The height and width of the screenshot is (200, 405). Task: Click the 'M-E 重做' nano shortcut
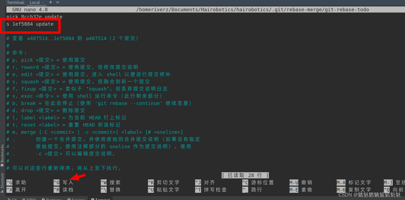(x=301, y=190)
